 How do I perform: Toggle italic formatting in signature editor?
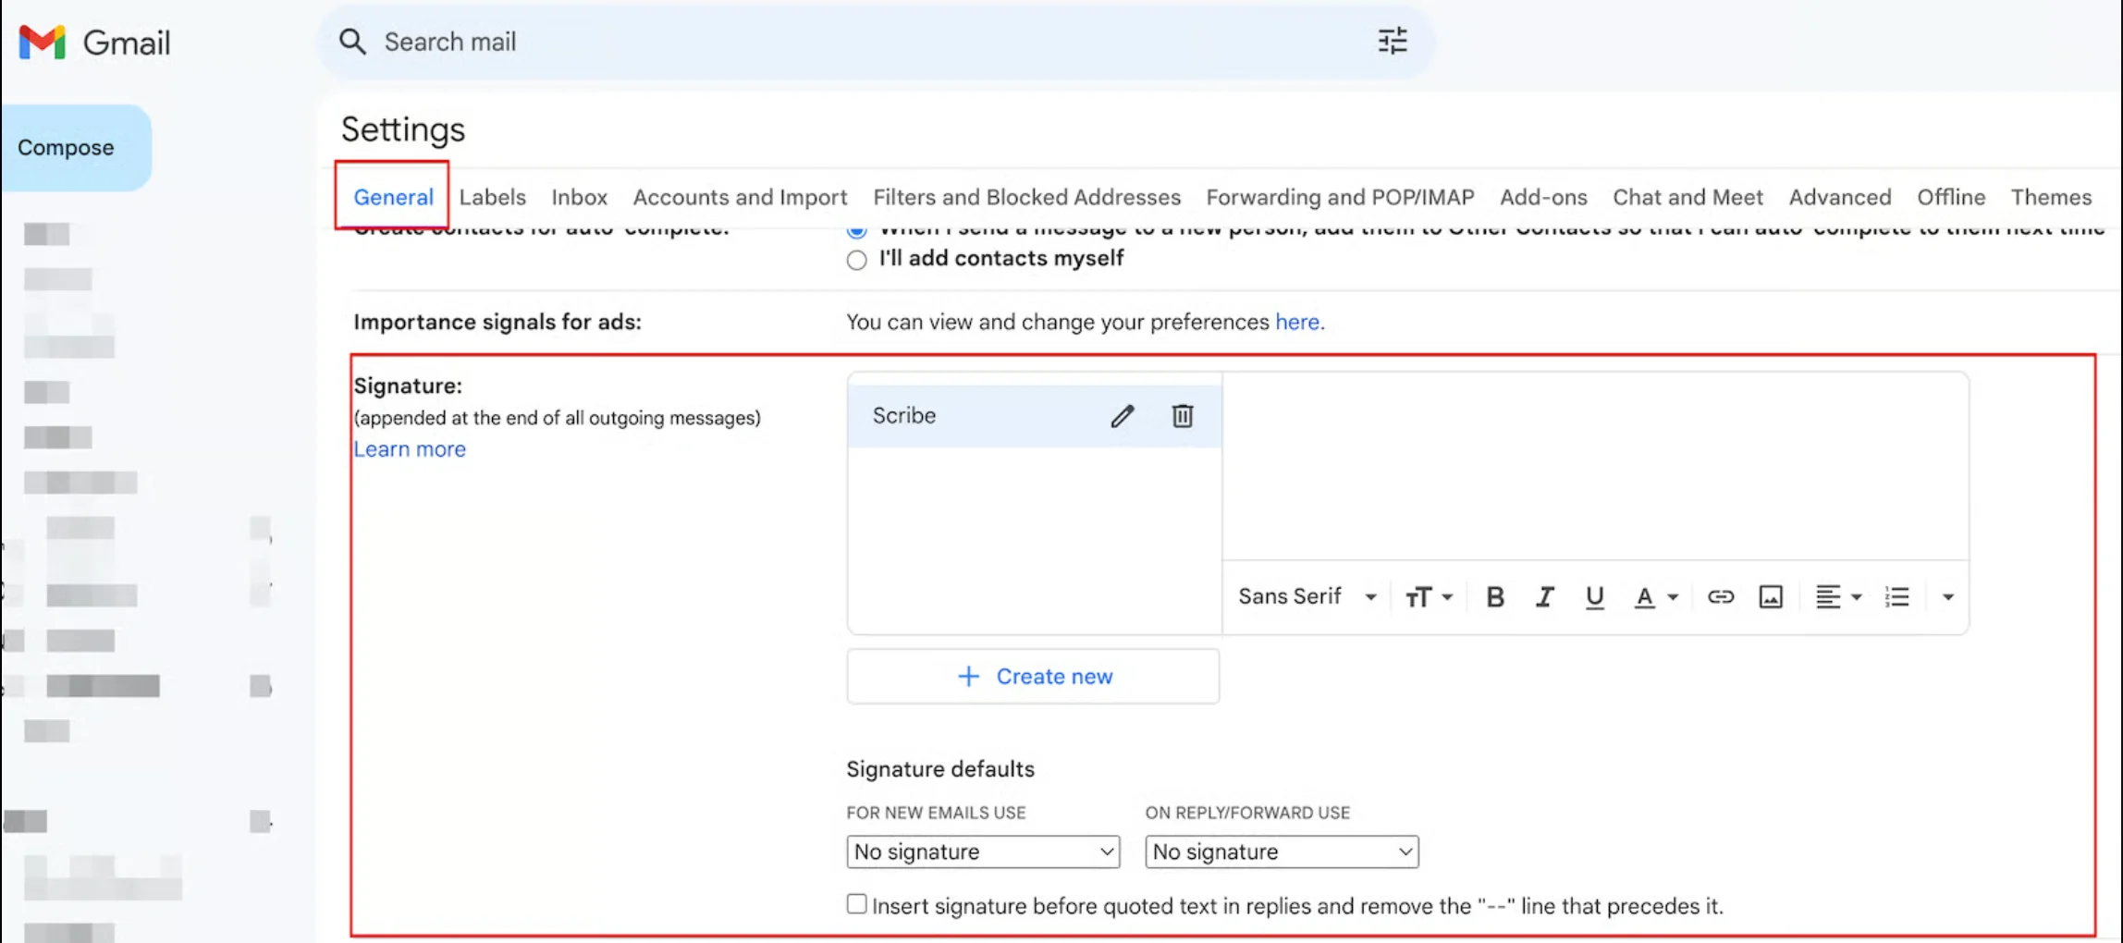tap(1544, 597)
